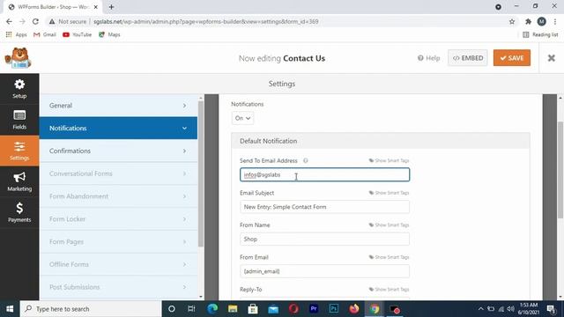This screenshot has height=317, width=564.
Task: Click the From Email input field
Action: pos(324,271)
